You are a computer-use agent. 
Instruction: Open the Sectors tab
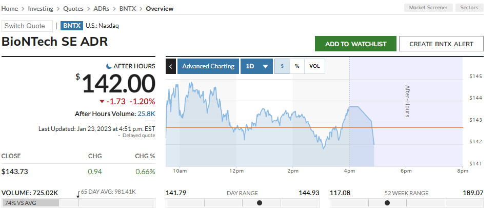(x=469, y=8)
